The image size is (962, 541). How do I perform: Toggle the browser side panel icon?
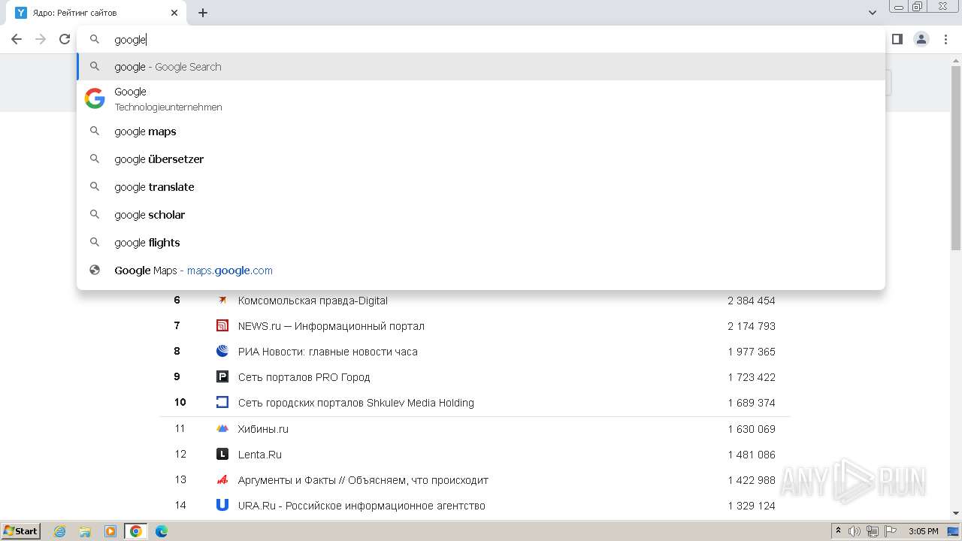897,39
